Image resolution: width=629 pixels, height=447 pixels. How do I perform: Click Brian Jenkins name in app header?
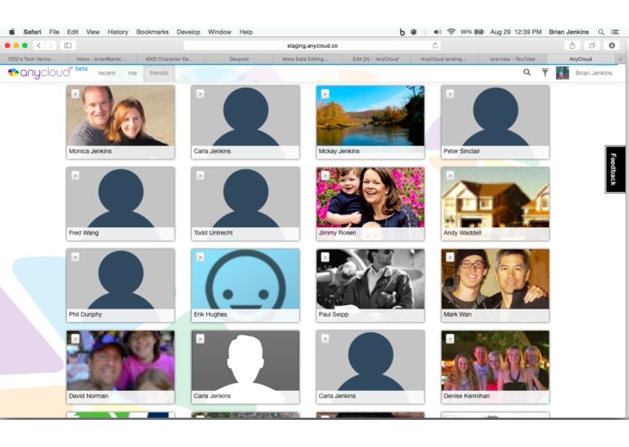click(594, 73)
